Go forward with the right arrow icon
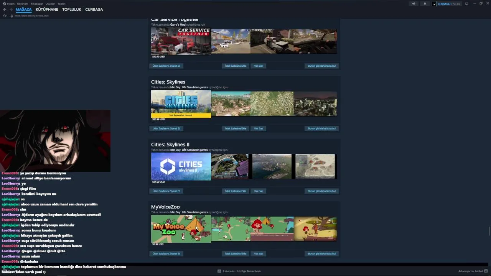The height and width of the screenshot is (276, 491). [x=11, y=10]
